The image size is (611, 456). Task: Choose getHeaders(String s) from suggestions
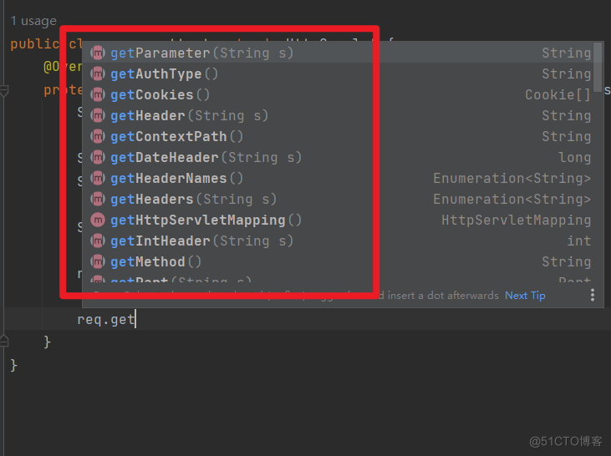tap(193, 199)
